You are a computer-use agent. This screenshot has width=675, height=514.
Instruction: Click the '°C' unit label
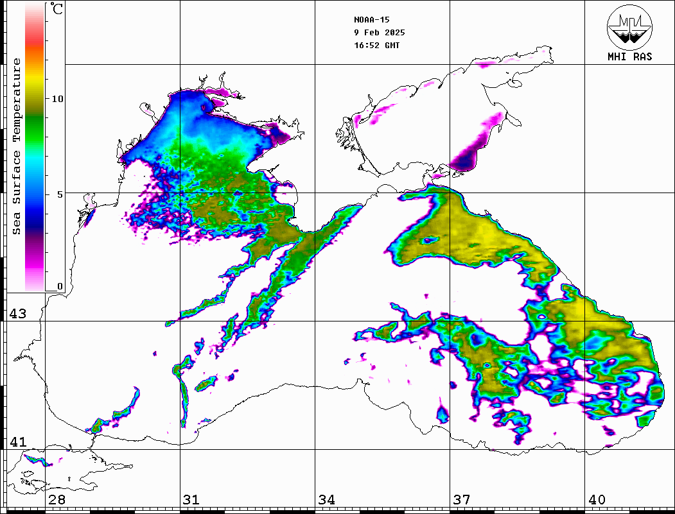click(56, 8)
